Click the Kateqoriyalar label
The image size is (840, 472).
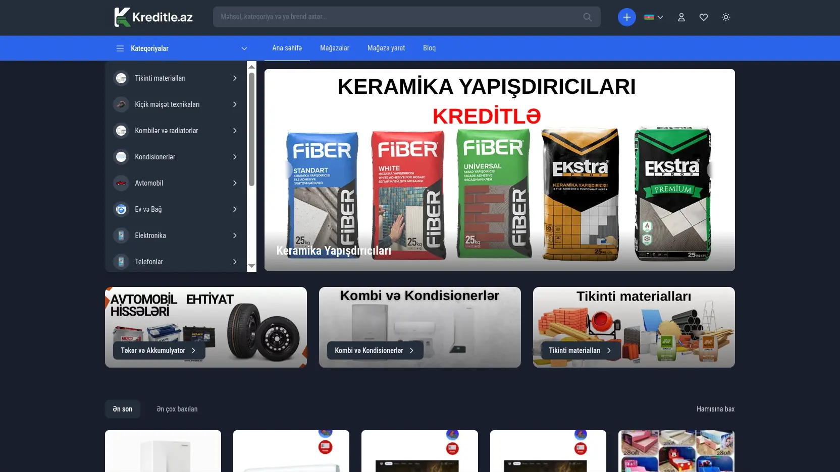pos(149,48)
